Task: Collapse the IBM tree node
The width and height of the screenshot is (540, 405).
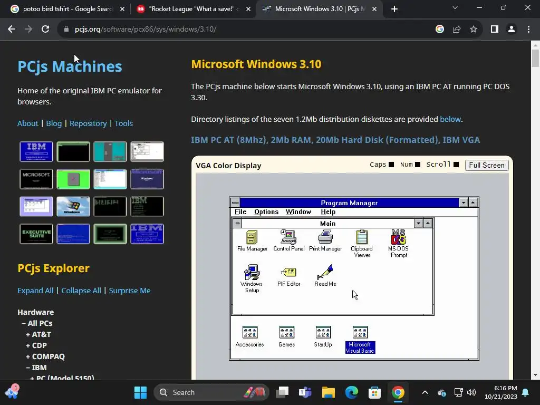Action: click(x=36, y=368)
